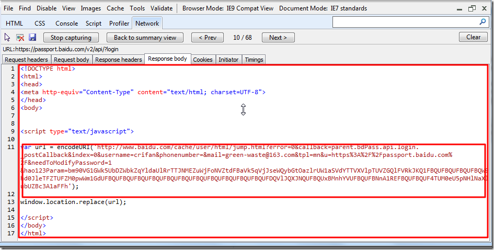This screenshot has height=250, width=494.
Task: Close the developer tools pane
Action: [484, 8]
